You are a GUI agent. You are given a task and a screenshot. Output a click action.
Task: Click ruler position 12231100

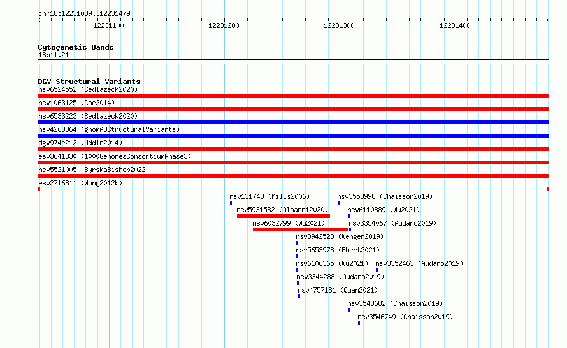108,25
